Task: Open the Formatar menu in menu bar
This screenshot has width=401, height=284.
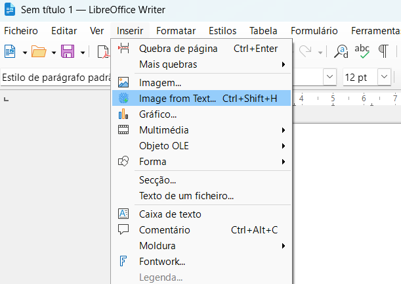Action: click(x=176, y=31)
